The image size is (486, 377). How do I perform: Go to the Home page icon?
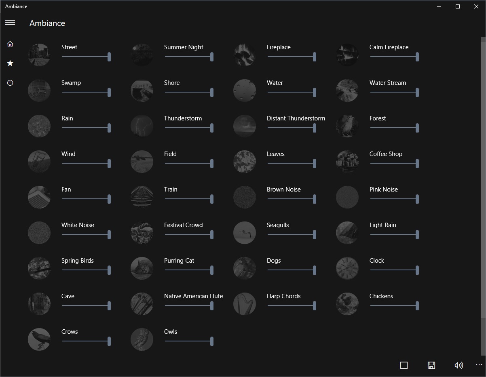[x=10, y=44]
